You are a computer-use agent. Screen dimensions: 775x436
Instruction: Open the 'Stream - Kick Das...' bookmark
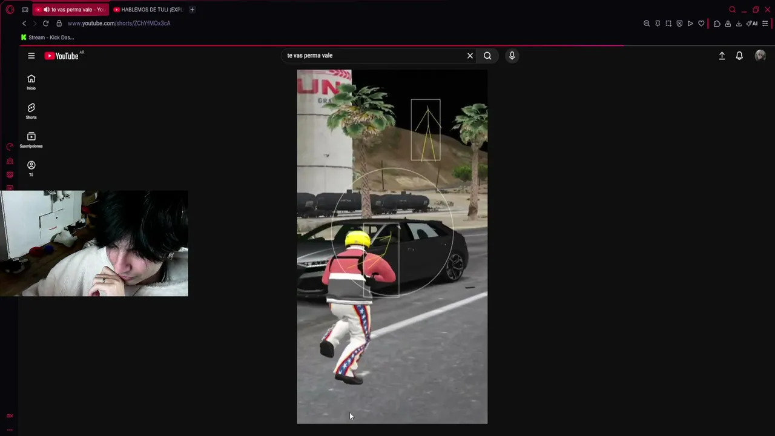(x=47, y=38)
